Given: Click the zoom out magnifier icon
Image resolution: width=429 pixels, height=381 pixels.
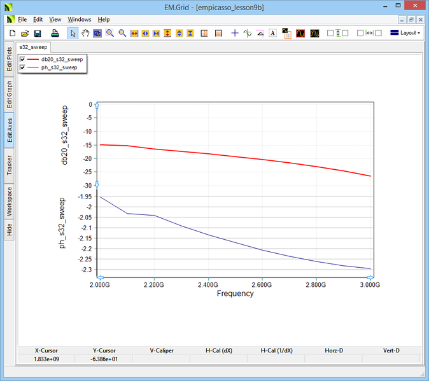Looking at the screenshot, I should [122, 32].
